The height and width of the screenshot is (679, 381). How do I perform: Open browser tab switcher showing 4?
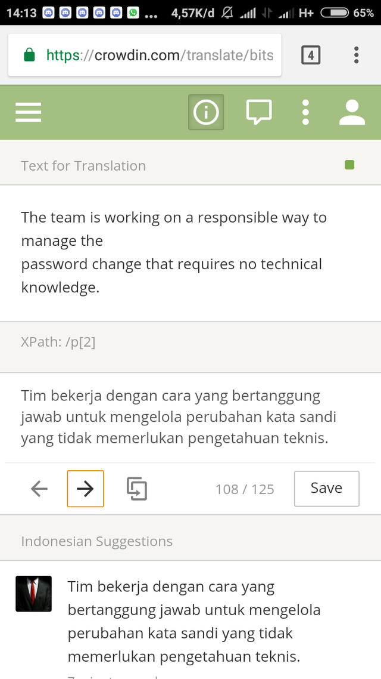(311, 55)
